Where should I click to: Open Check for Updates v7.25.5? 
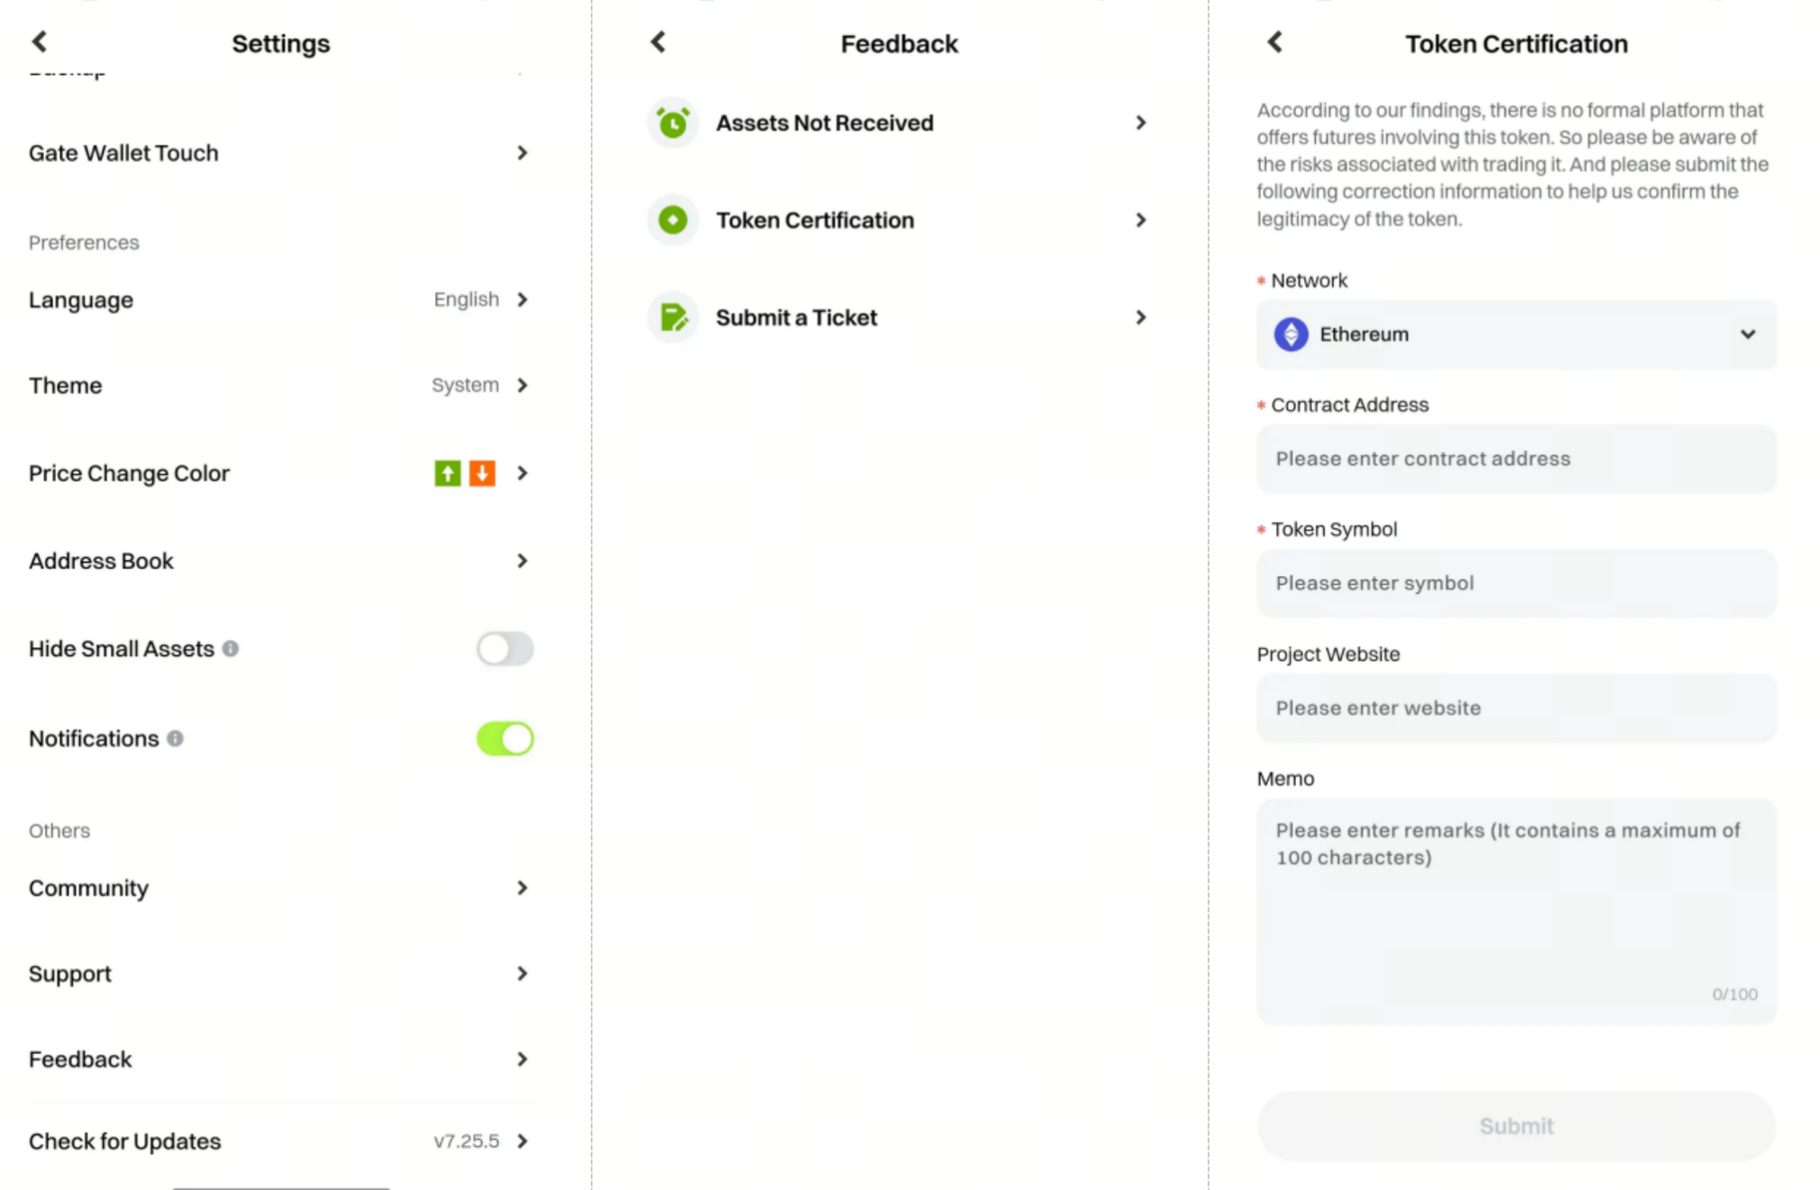(x=280, y=1140)
